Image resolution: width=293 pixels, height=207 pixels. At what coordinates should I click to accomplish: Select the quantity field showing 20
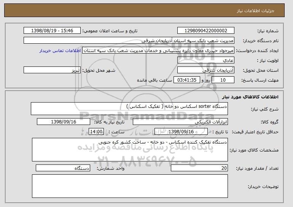(x=199, y=168)
